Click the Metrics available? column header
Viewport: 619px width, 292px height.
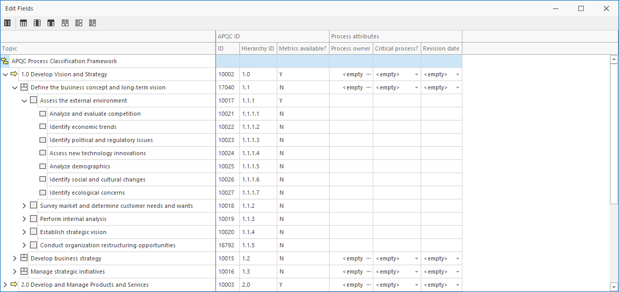303,48
